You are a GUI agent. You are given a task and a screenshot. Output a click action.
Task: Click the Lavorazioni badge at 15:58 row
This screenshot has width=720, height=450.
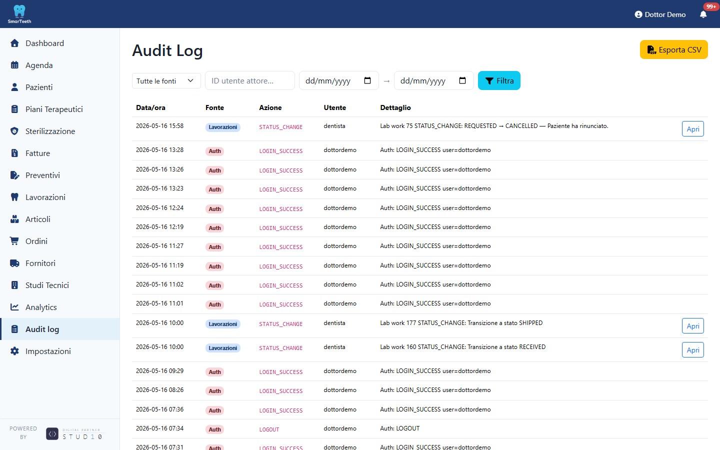click(223, 127)
